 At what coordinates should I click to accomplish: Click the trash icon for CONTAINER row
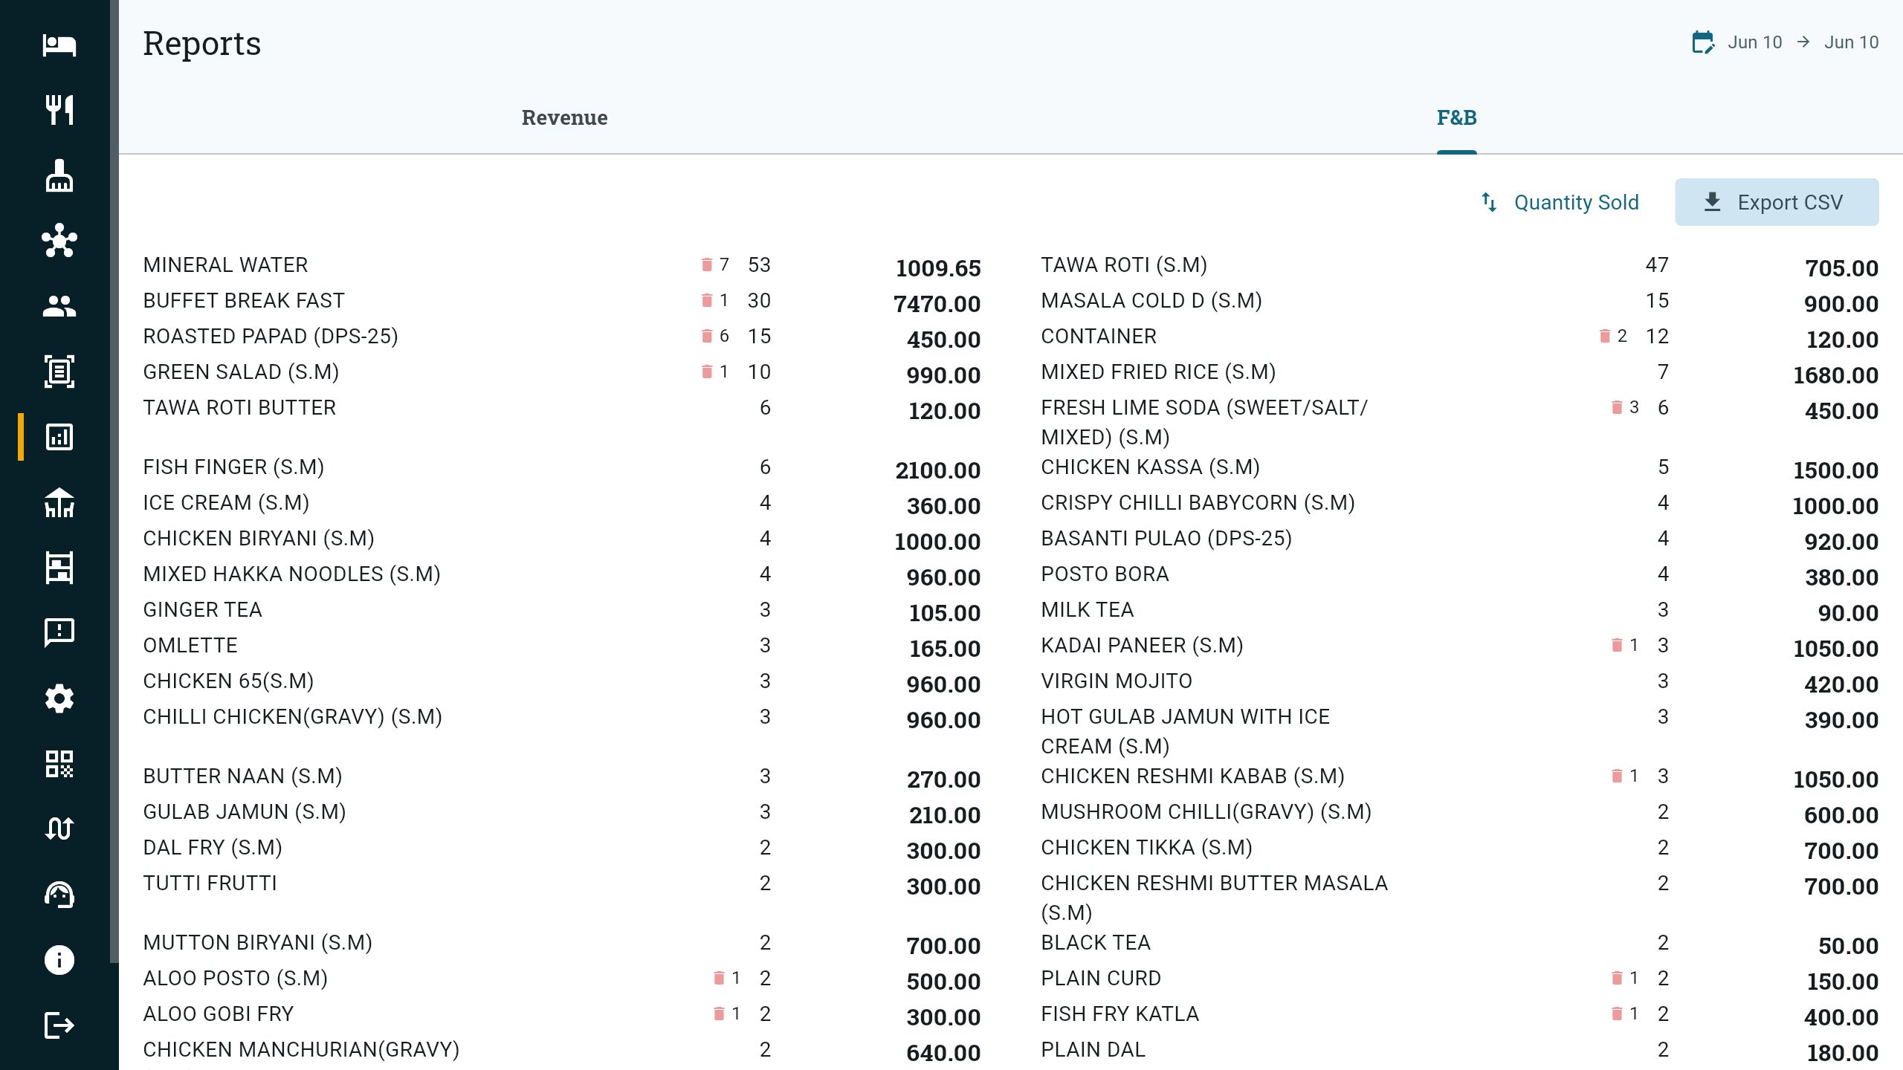tap(1605, 336)
